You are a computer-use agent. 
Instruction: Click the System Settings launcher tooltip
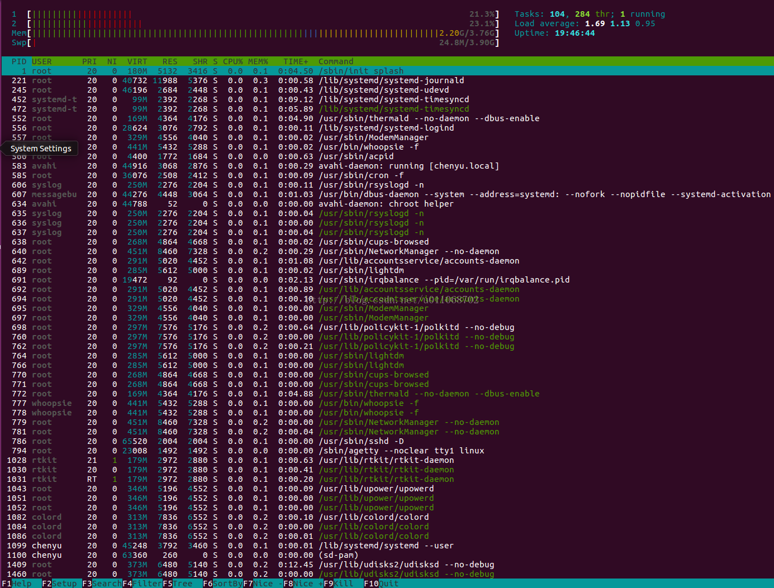coord(41,149)
